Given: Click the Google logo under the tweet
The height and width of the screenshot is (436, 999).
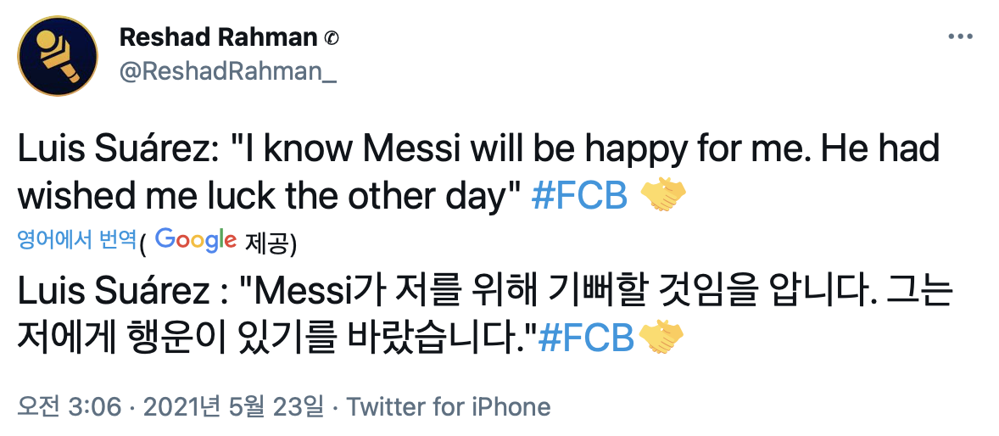Looking at the screenshot, I should [x=195, y=240].
